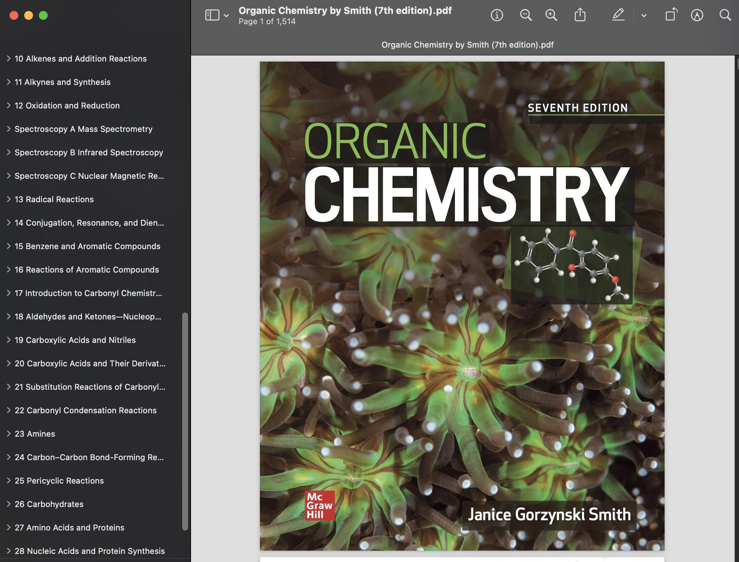Zoom in on the PDF page
This screenshot has width=739, height=562.
pos(551,15)
